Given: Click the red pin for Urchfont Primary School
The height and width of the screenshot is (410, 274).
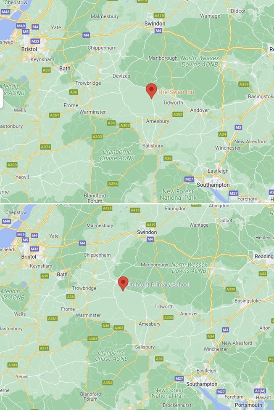Looking at the screenshot, I should 123,284.
